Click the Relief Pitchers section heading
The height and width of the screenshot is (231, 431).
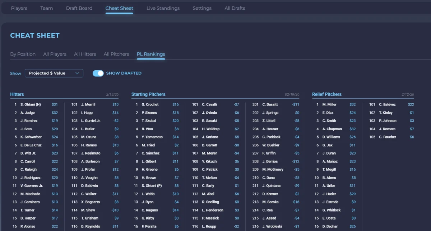coord(327,94)
